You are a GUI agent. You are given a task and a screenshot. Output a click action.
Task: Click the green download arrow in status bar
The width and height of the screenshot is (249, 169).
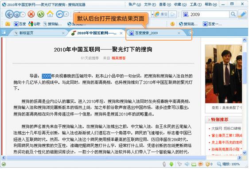[171, 164]
